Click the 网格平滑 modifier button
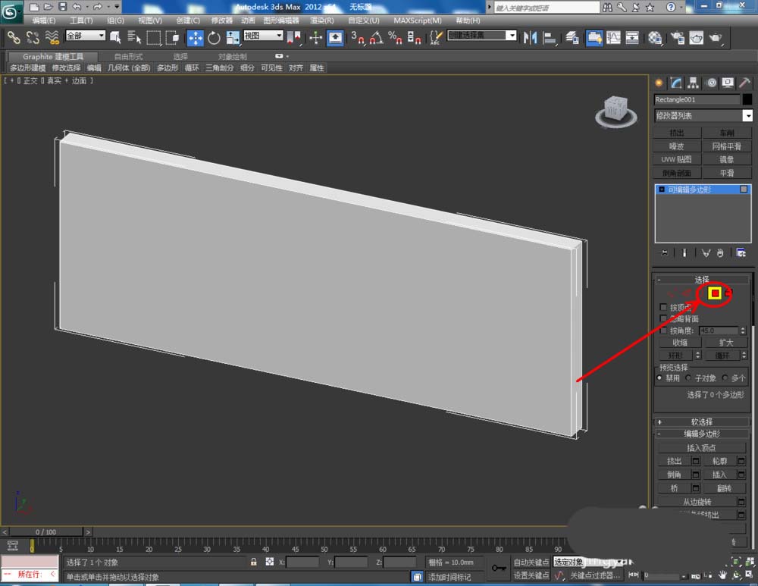The image size is (758, 586). pos(726,146)
